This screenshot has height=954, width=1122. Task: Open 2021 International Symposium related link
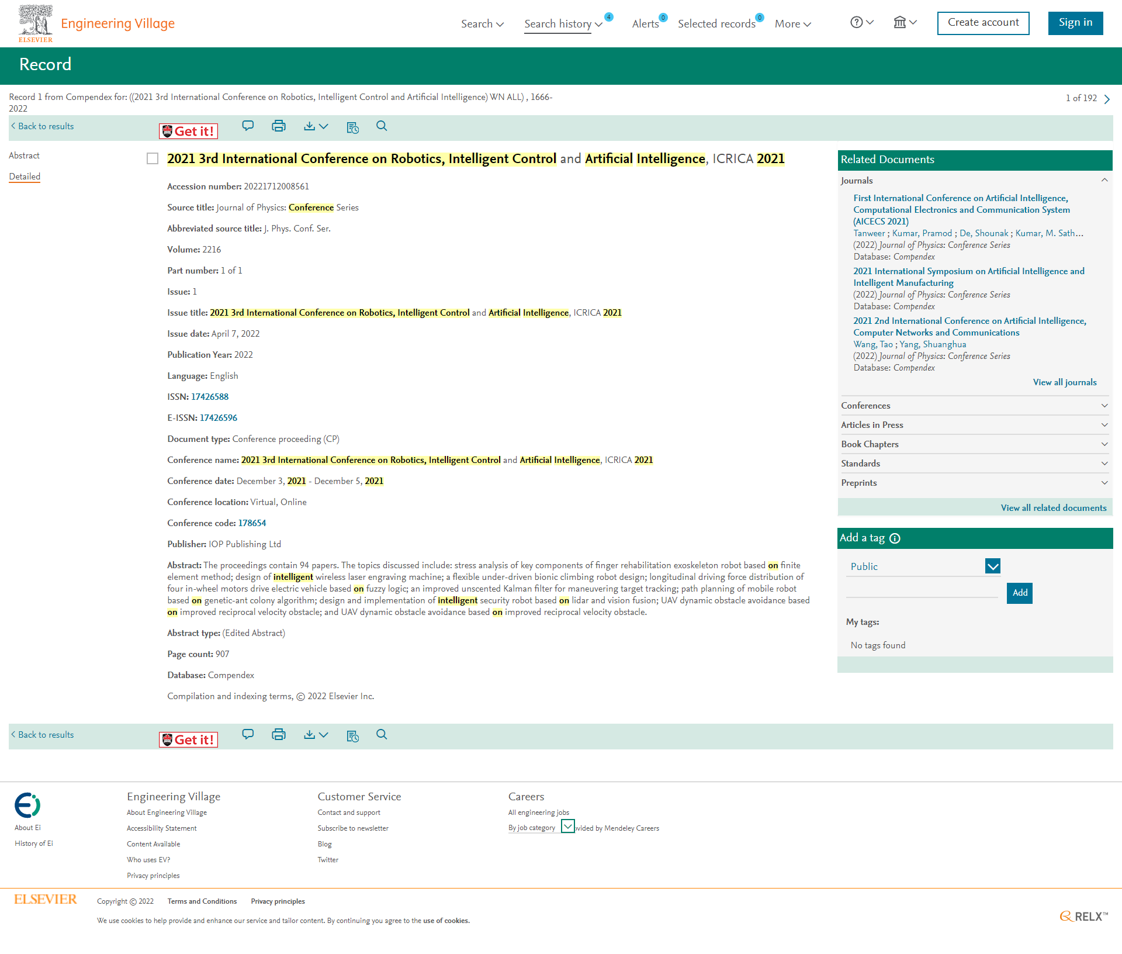[x=968, y=277]
